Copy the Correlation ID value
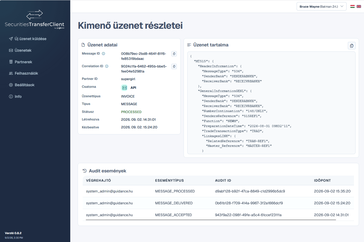Screen dimensions: 364x242 pos(174,66)
